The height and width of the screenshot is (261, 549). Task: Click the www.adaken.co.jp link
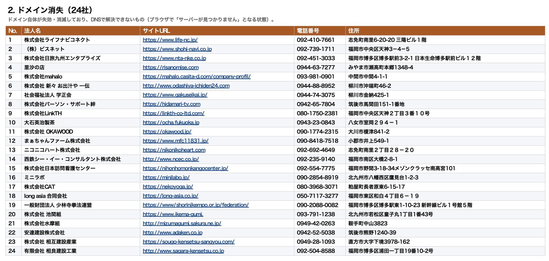pyautogui.click(x=172, y=233)
